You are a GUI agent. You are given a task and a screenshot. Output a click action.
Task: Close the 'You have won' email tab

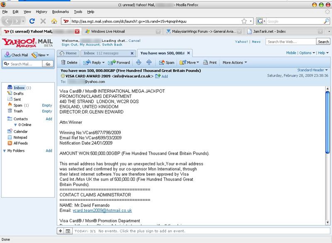188,53
